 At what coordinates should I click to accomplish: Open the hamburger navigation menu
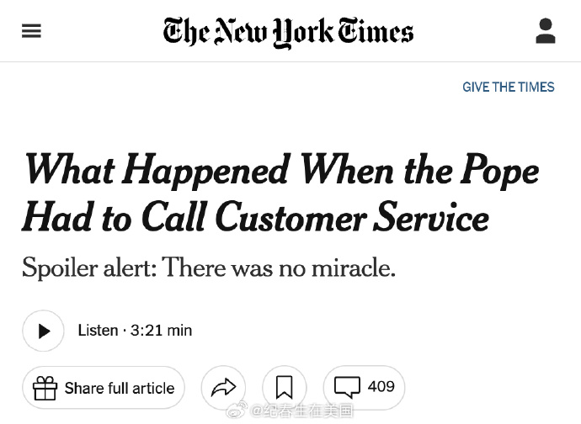(31, 31)
